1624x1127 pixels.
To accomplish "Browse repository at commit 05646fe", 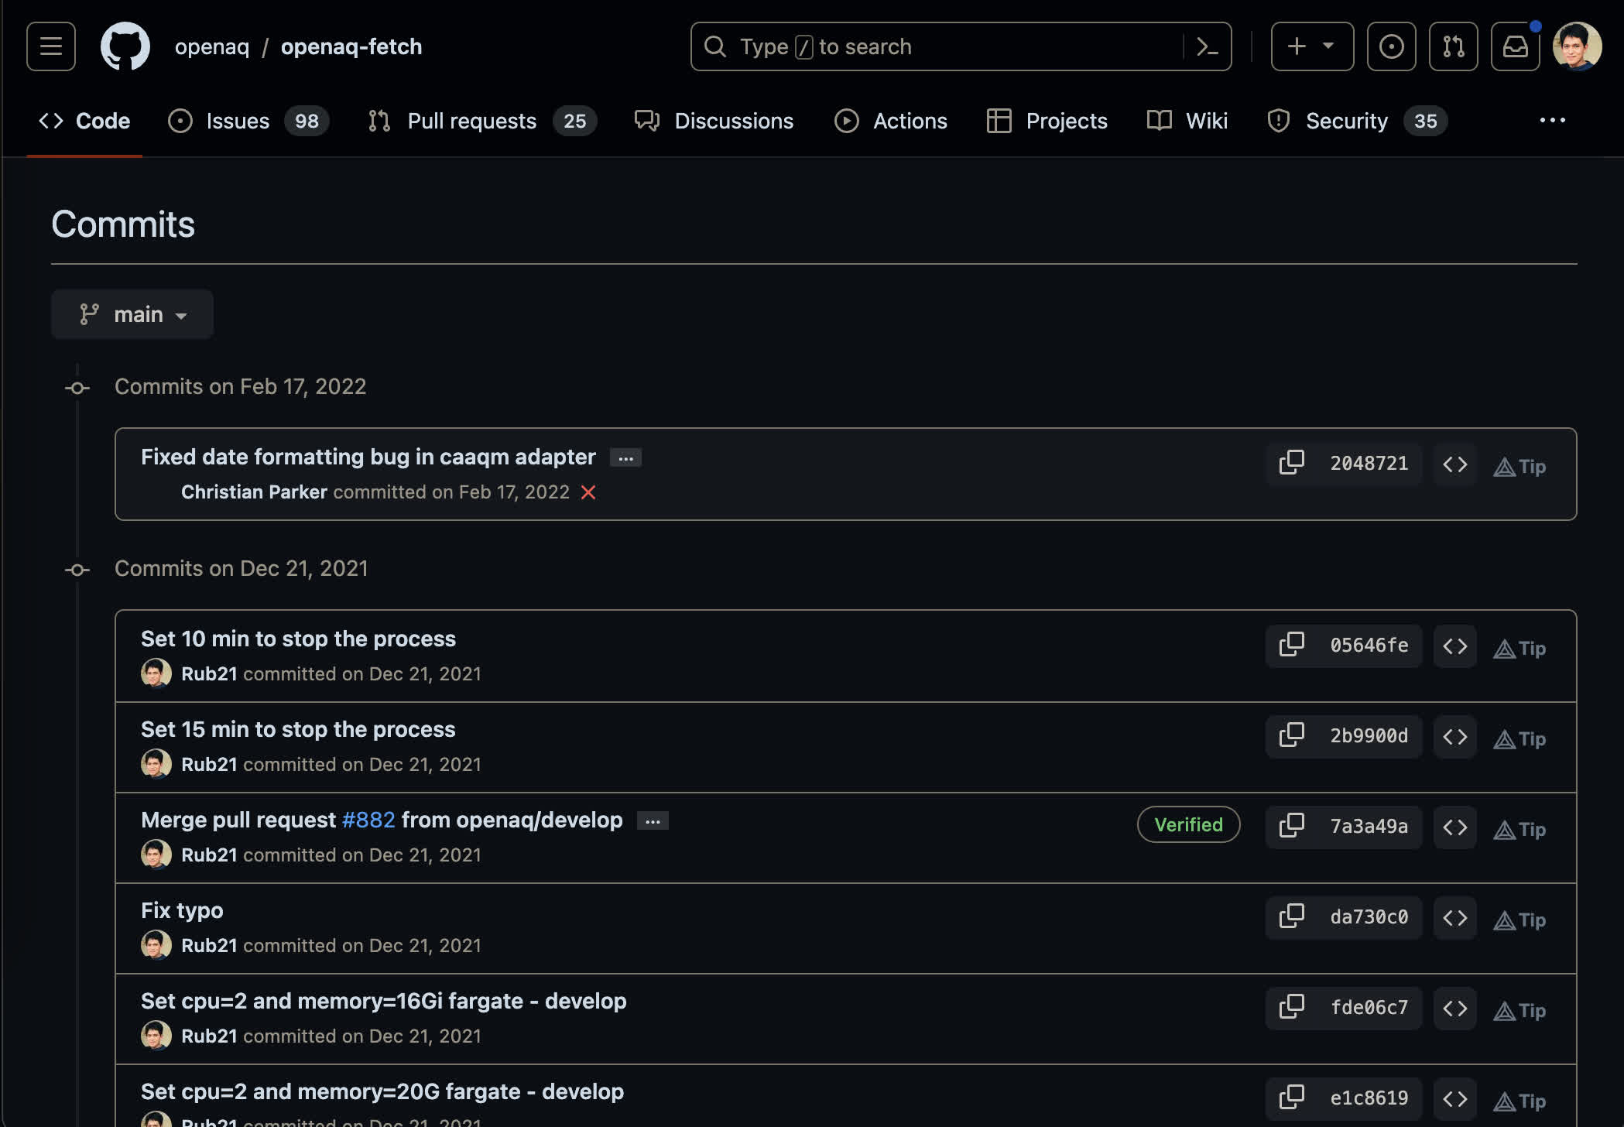I will click(1455, 646).
